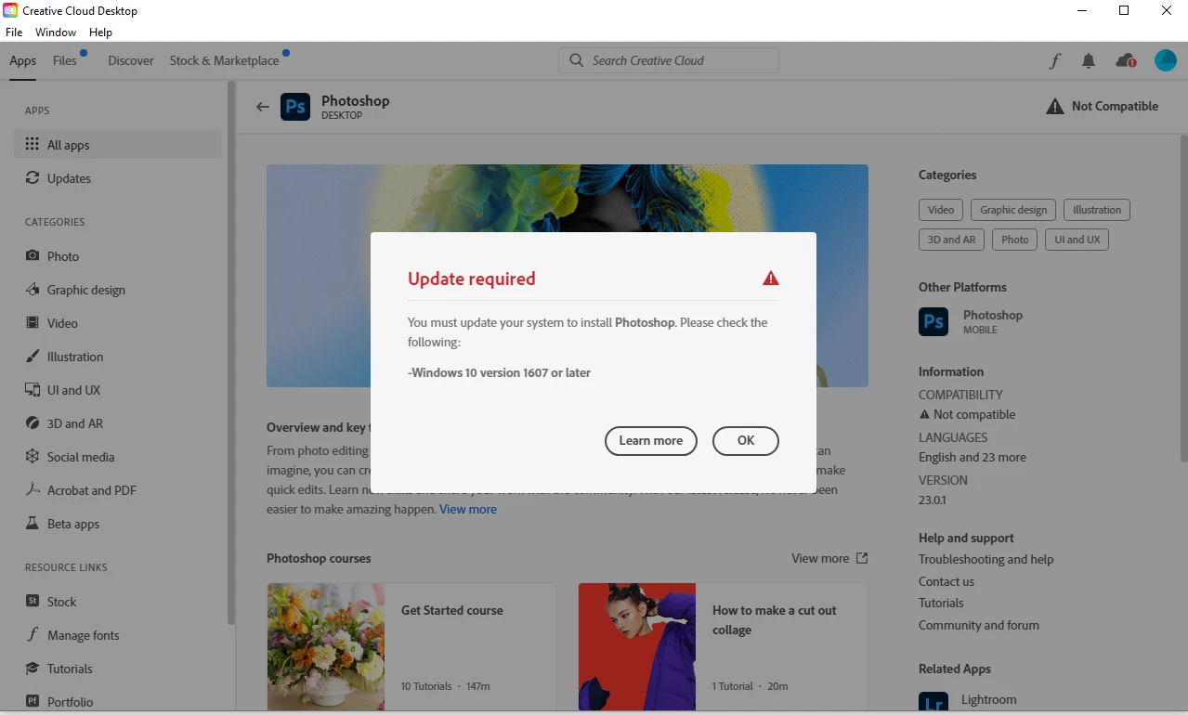Go back with the left arrow
Screen dimensions: 1188x715
tap(262, 107)
